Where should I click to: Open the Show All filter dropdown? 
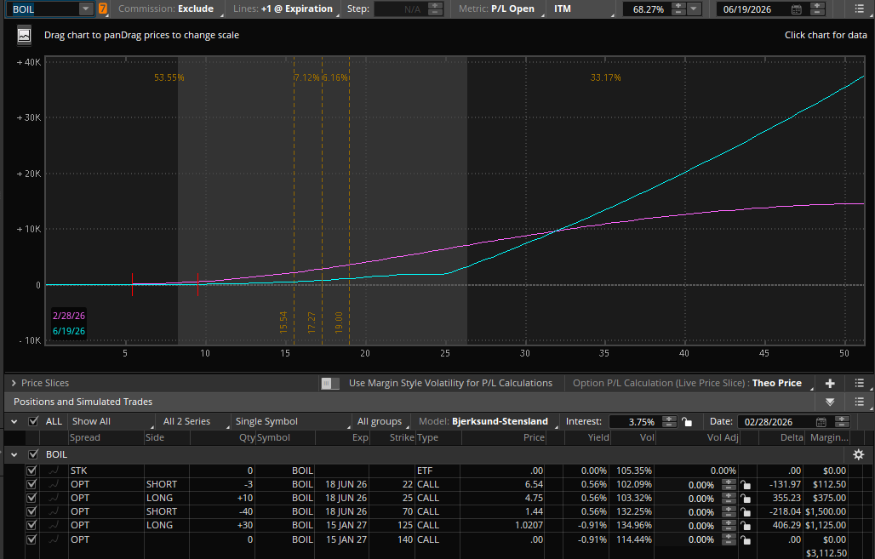[111, 422]
